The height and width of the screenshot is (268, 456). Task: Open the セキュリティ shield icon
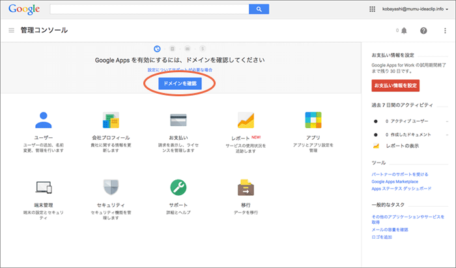pos(111,187)
